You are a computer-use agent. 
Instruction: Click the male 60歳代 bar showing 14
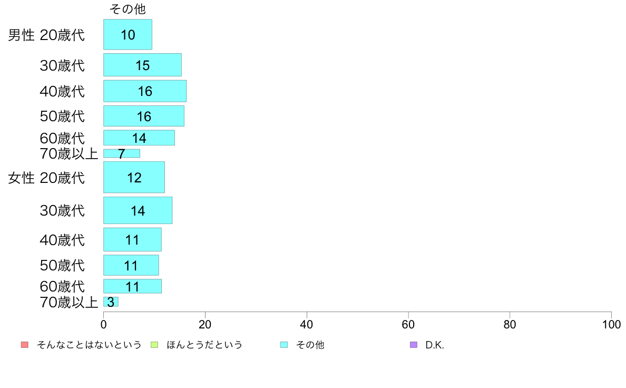[x=139, y=138]
